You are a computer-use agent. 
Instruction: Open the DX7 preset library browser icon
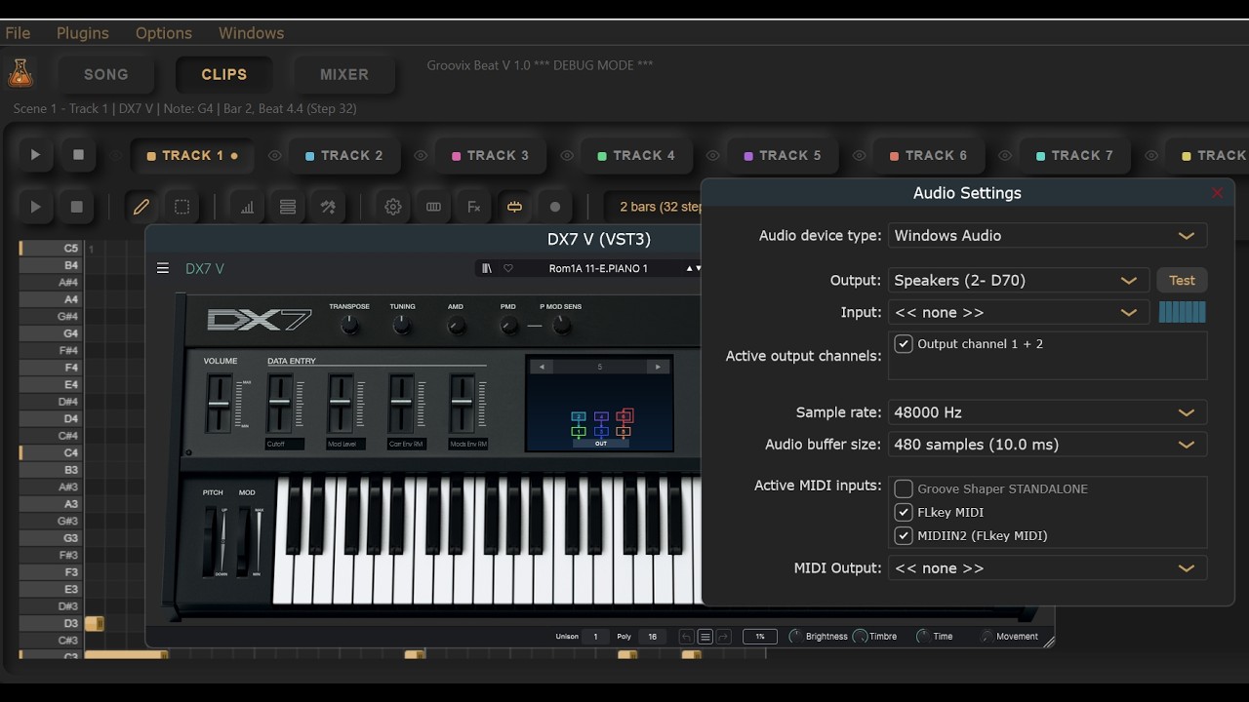point(487,268)
